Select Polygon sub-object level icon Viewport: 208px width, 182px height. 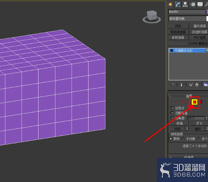[195, 102]
